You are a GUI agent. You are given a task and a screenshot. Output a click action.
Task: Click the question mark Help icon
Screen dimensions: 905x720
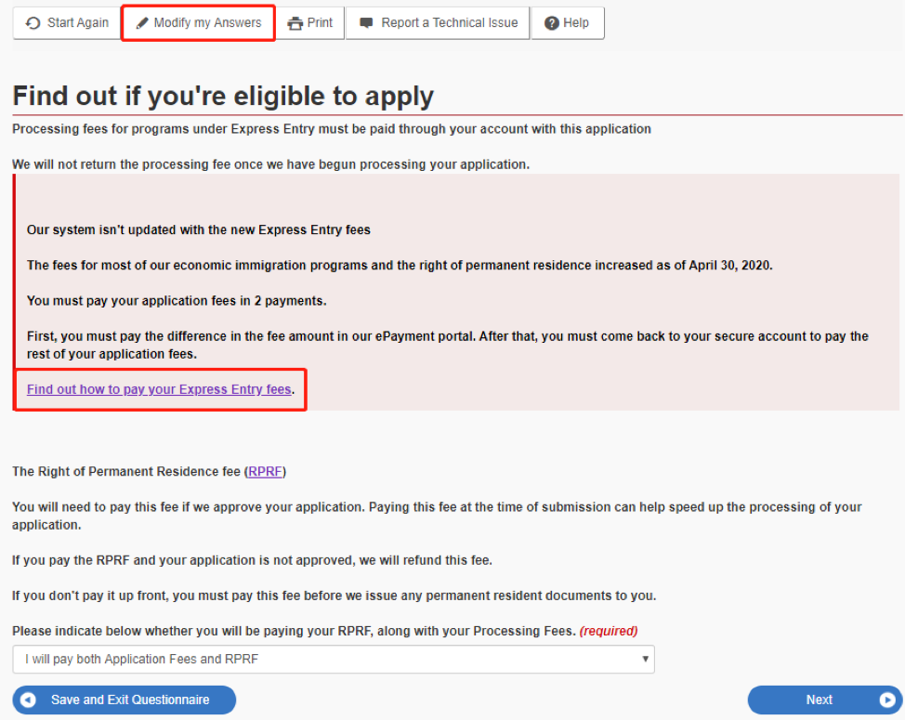552,23
